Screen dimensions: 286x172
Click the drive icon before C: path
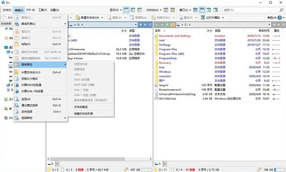click(x=178, y=25)
